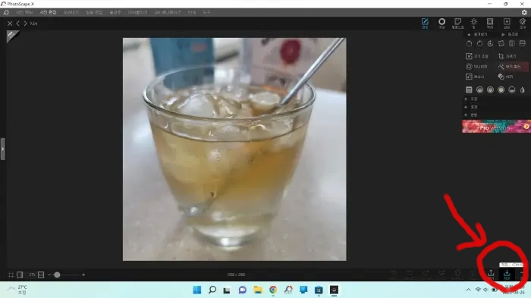Screen dimensions: 531x298
Task: Flip image vertically
Action: tap(523, 44)
